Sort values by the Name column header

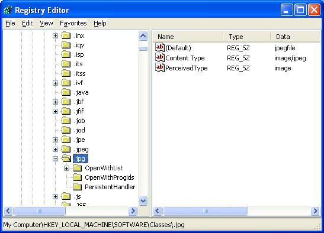point(188,37)
